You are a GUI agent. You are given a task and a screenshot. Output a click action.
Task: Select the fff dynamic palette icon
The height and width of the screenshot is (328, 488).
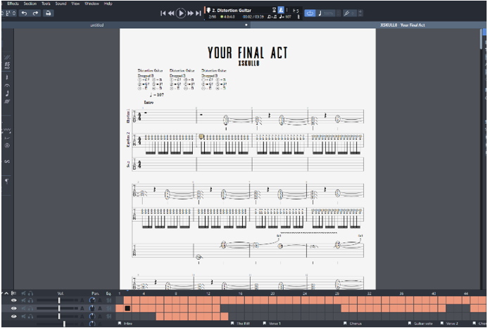click(x=7, y=101)
